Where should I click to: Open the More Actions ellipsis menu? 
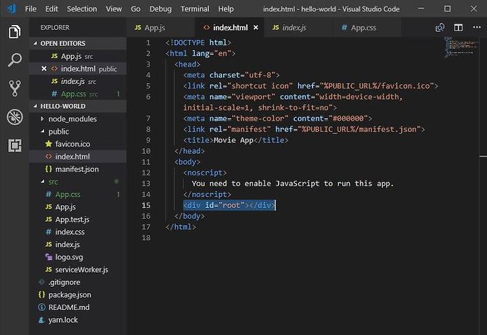click(477, 28)
